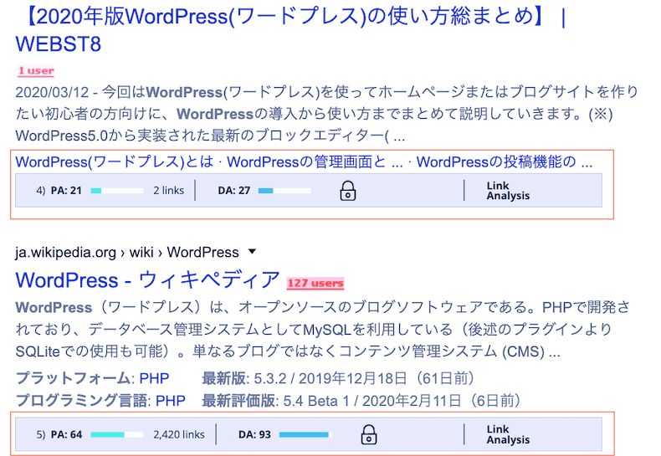Open Link Analysis for the WEBST8 result
Image resolution: width=661 pixels, height=456 pixels.
click(508, 191)
